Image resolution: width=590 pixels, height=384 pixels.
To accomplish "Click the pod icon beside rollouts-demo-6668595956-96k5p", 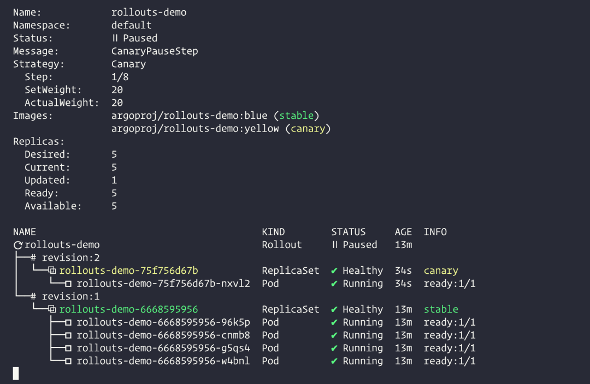I will pyautogui.click(x=68, y=323).
